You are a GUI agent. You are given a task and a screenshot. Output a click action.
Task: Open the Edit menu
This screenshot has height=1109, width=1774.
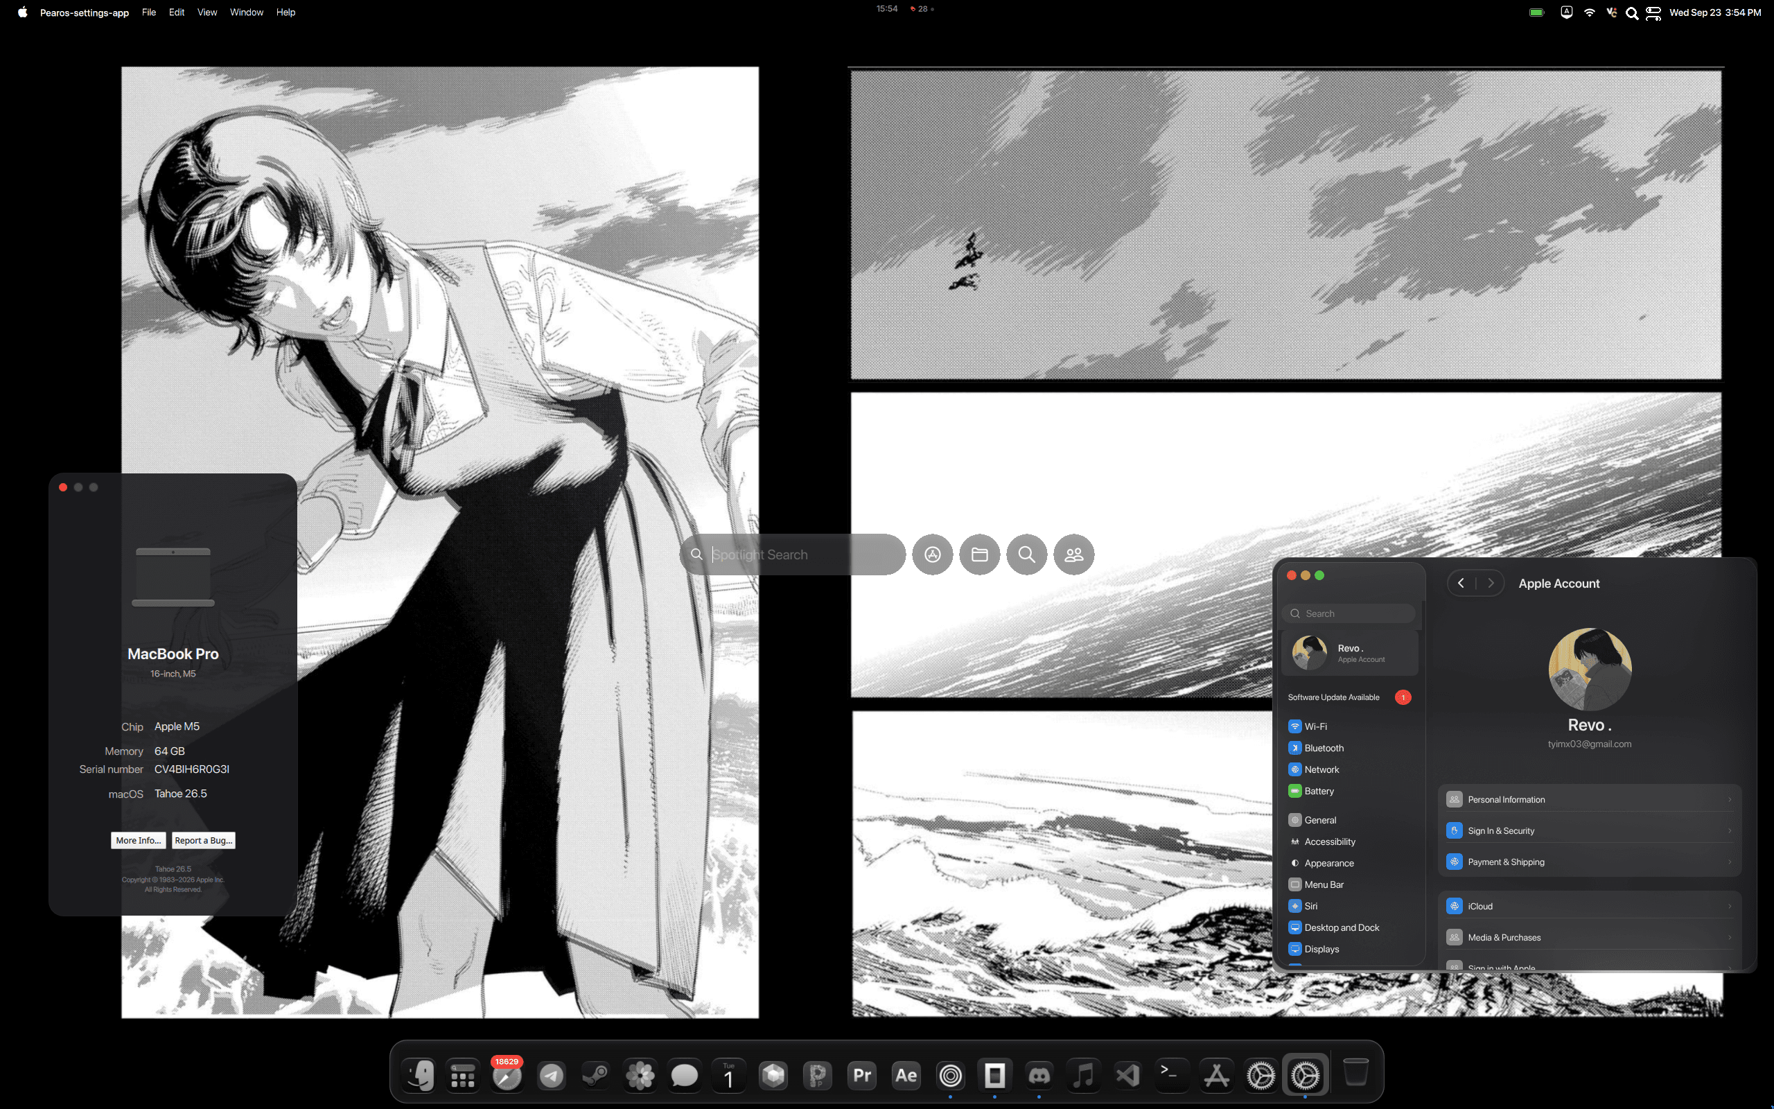(x=177, y=12)
